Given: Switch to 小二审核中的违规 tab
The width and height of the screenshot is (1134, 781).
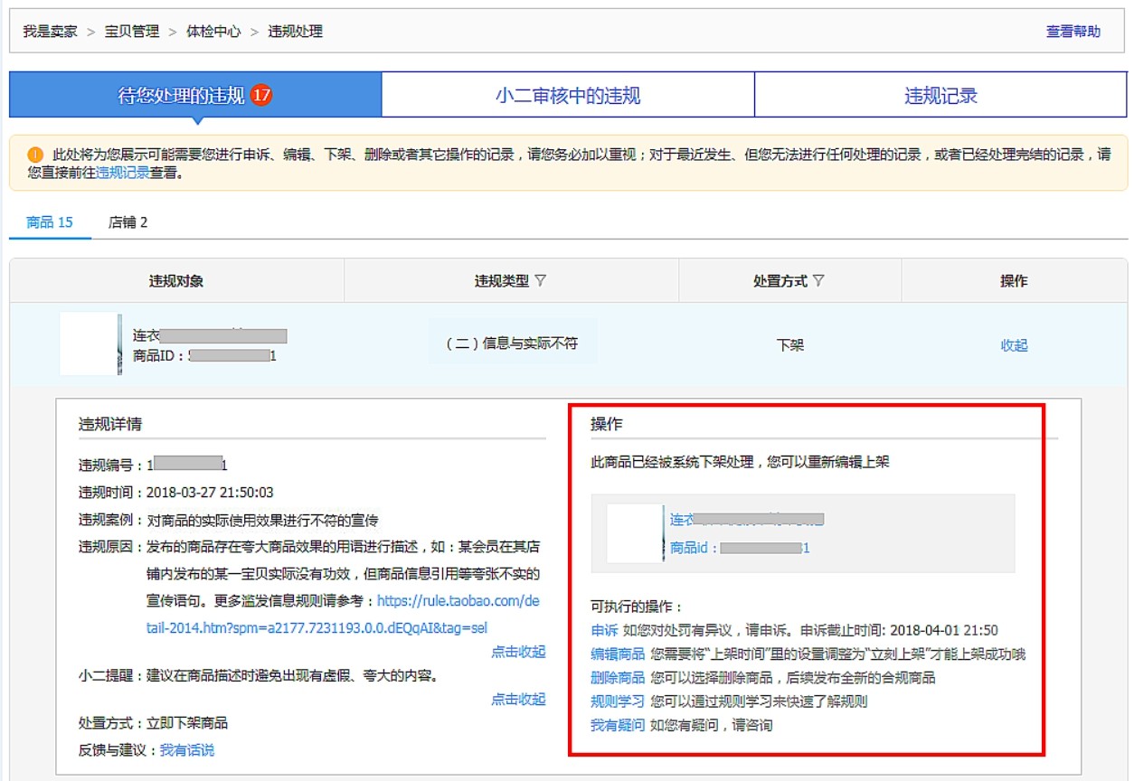Looking at the screenshot, I should point(568,96).
